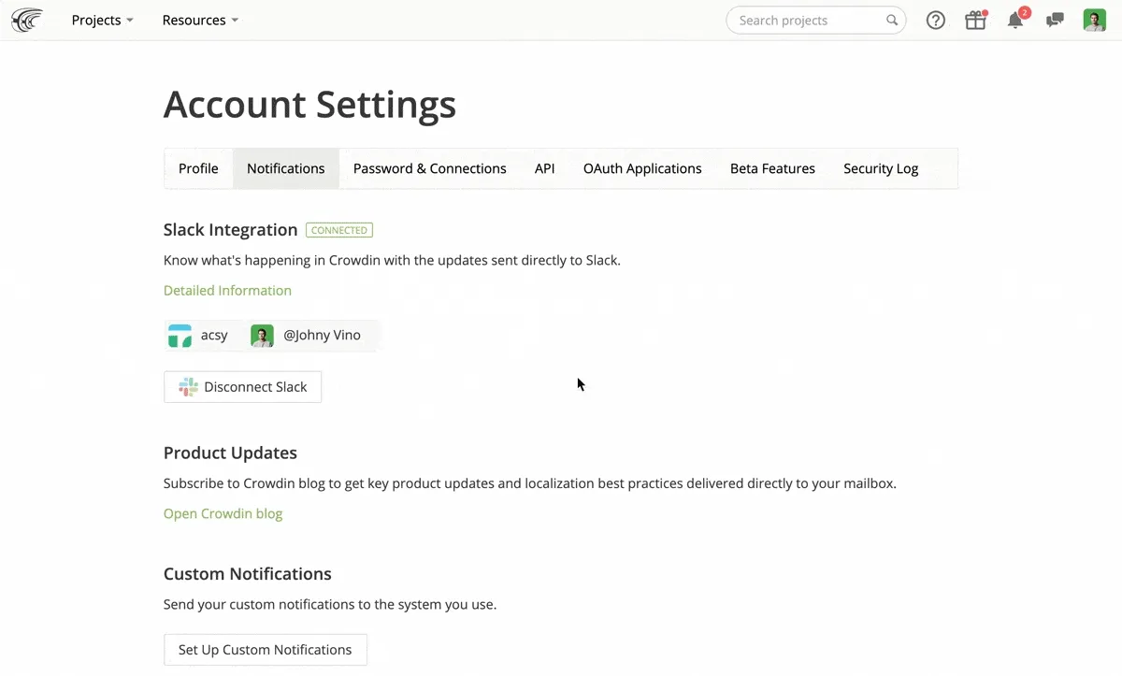1122x676 pixels.
Task: Open the Security Log tab
Action: point(880,168)
